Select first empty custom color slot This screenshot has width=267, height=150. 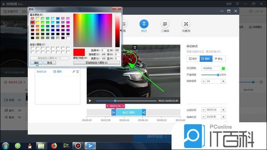32,48
